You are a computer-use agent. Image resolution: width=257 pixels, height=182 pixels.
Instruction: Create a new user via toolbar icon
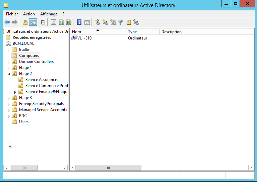[x=98, y=22]
